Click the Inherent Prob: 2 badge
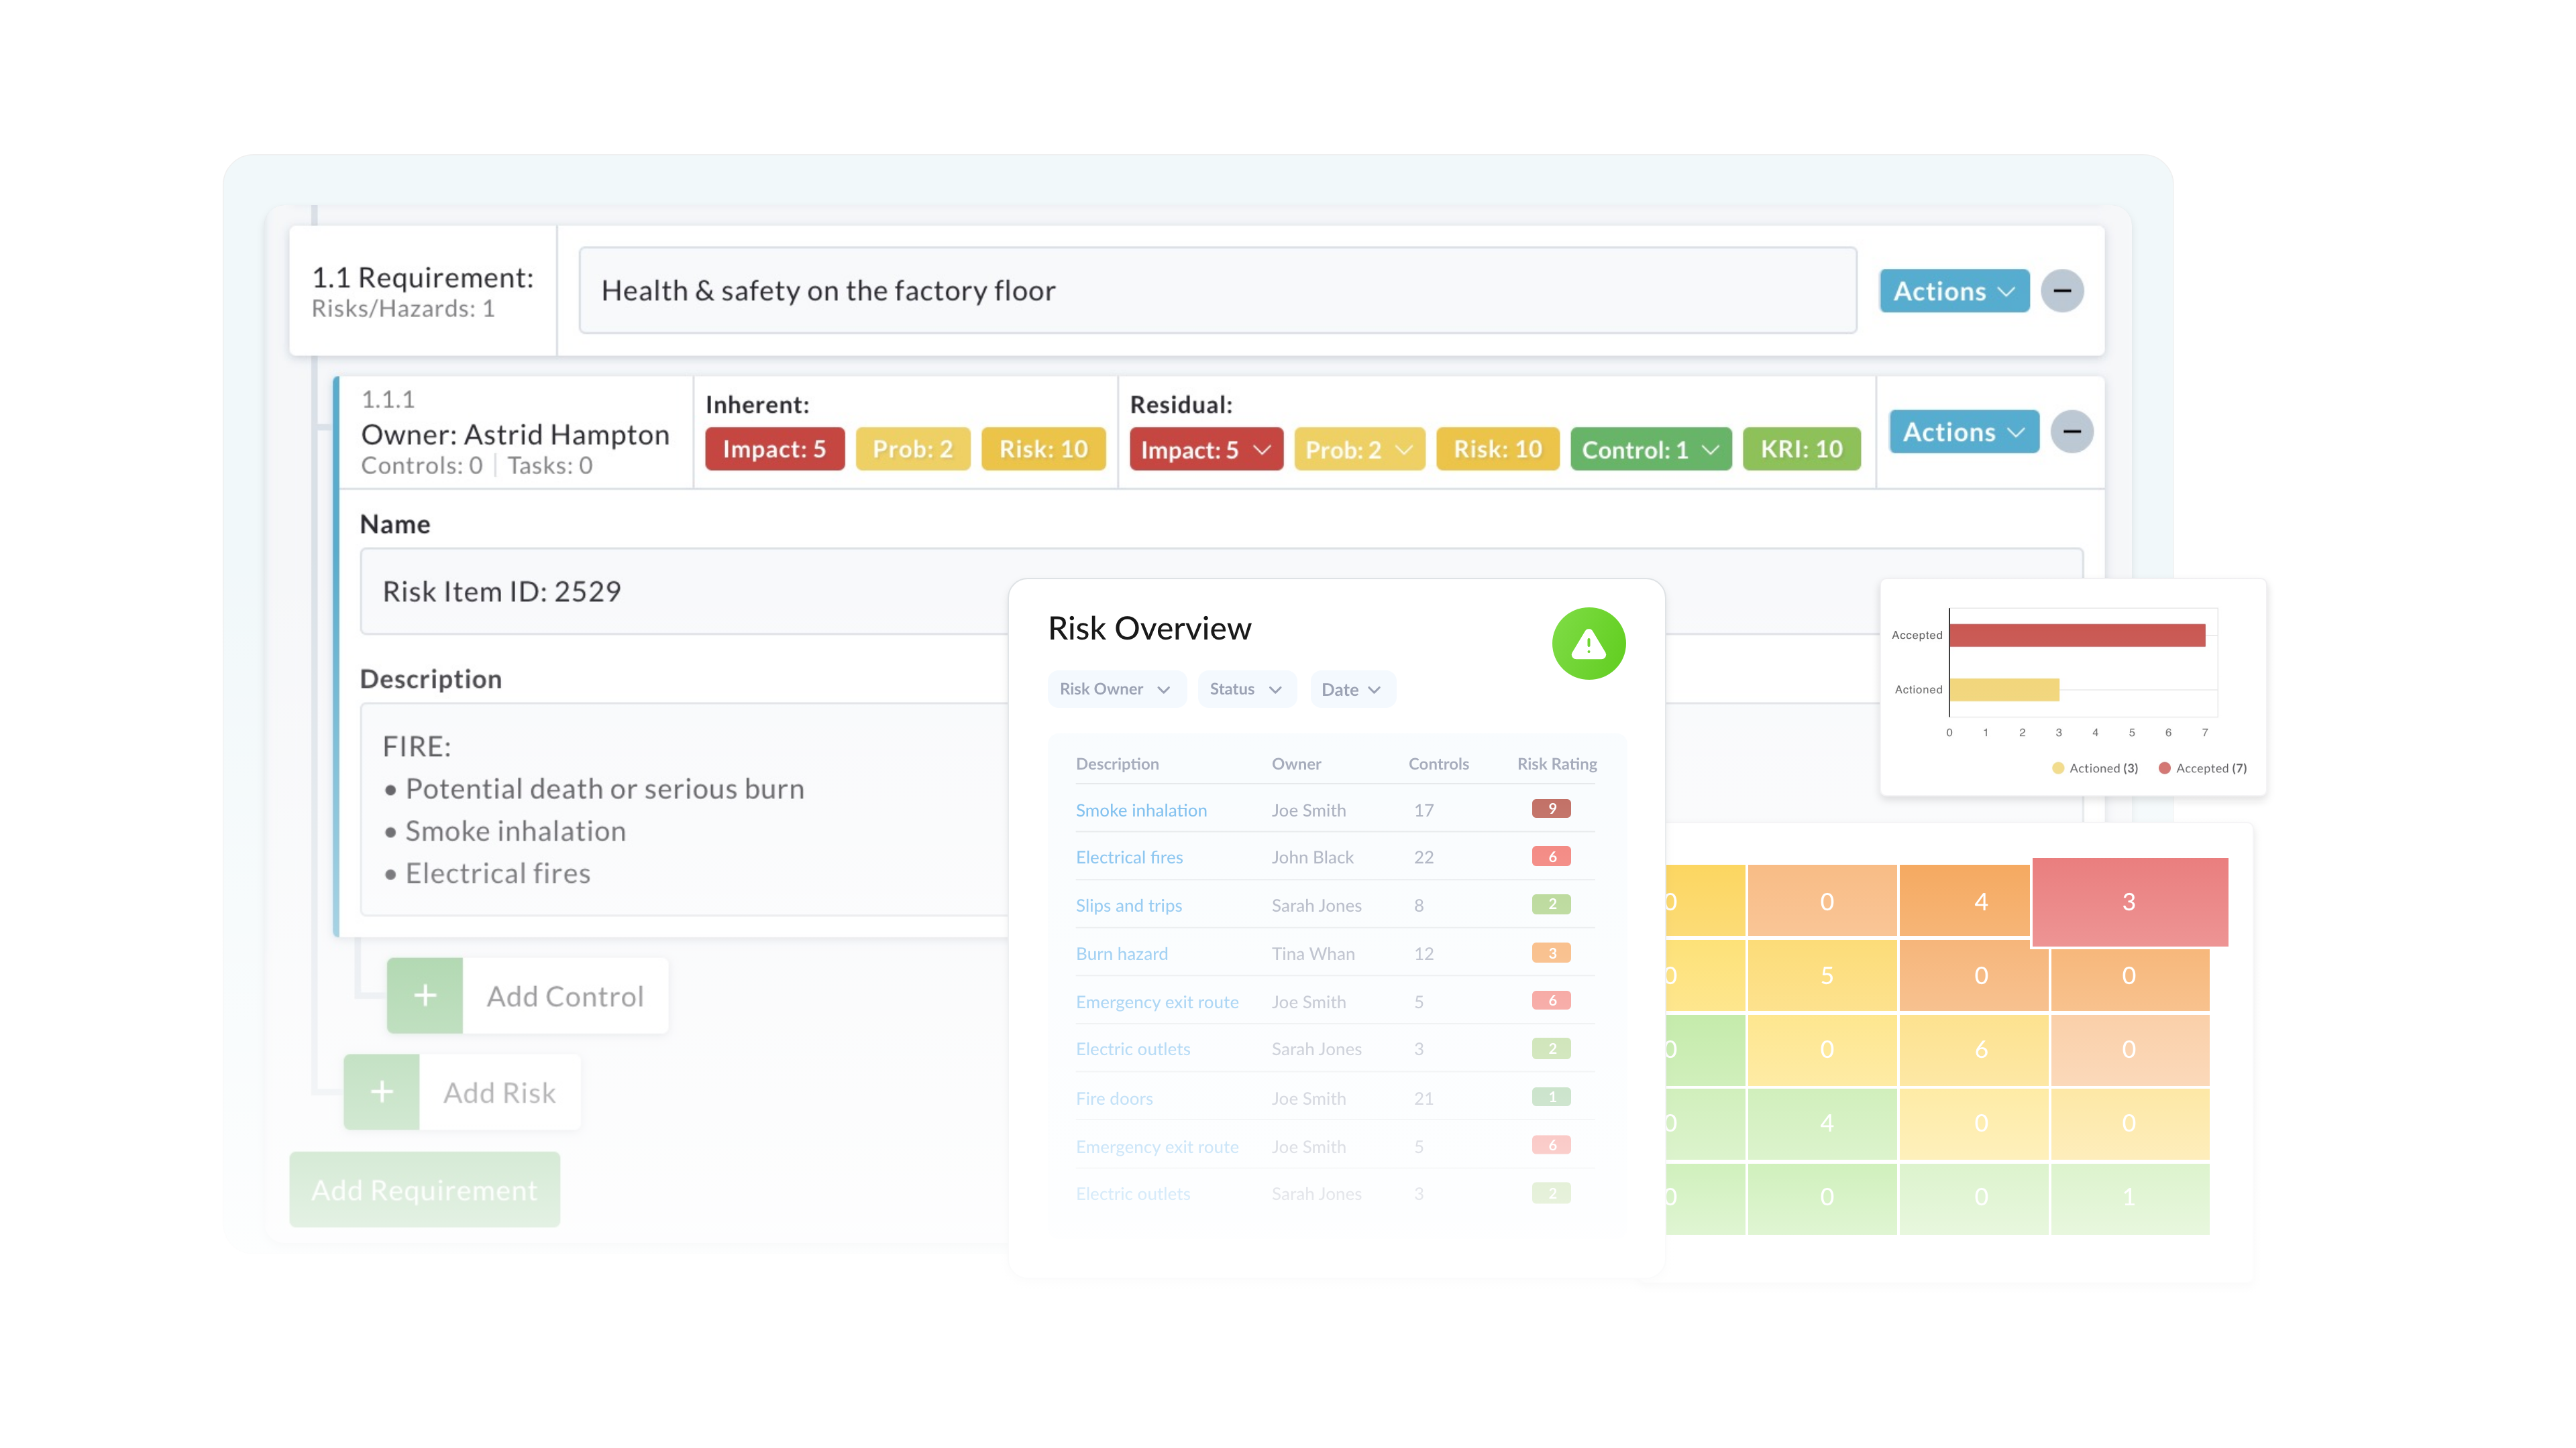 point(913,450)
